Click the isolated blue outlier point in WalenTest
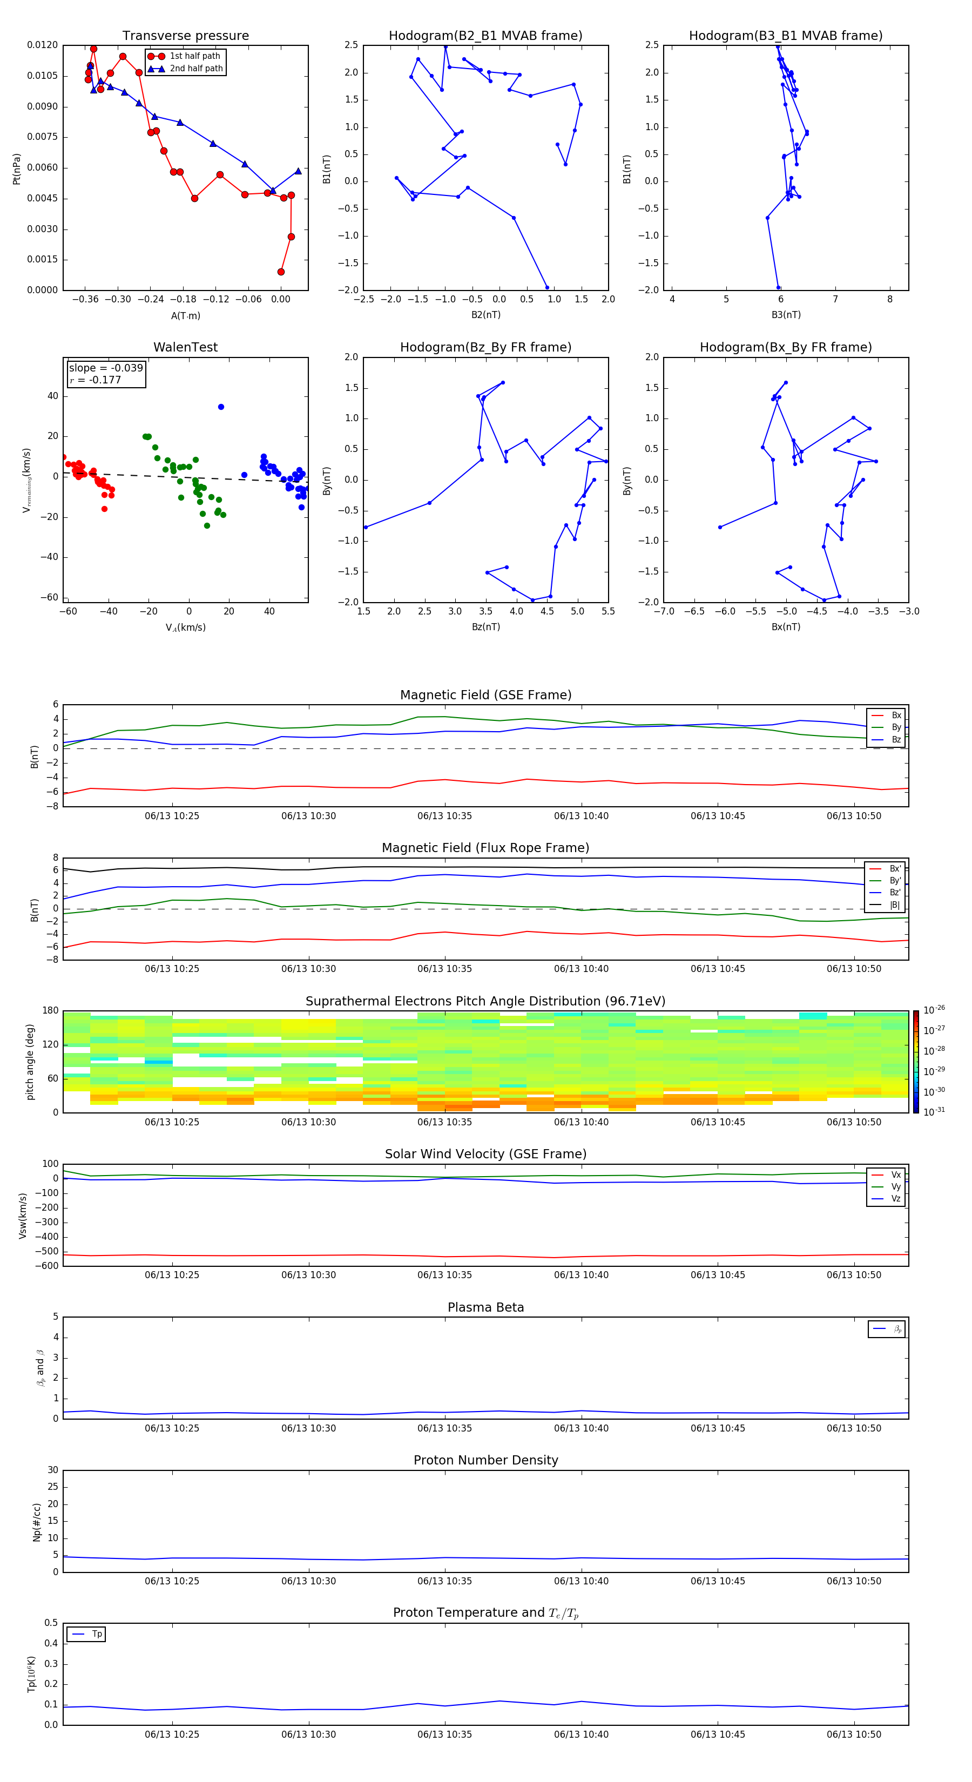Image resolution: width=972 pixels, height=1782 pixels. tap(221, 407)
